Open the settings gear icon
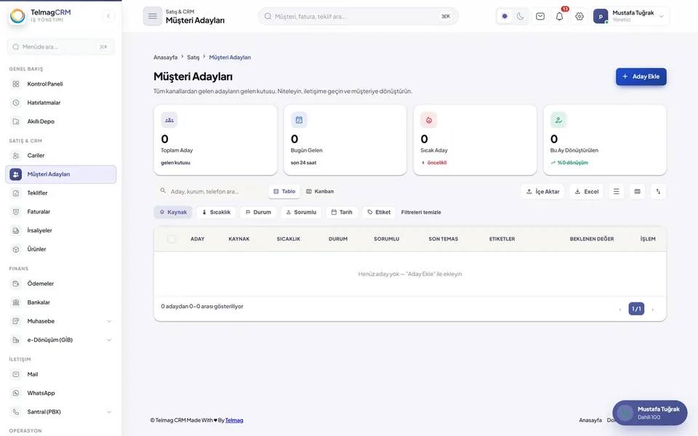This screenshot has height=436, width=698. coord(579,17)
